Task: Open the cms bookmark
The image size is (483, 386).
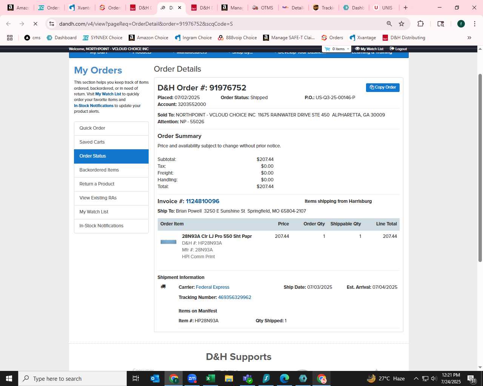Action: click(x=32, y=38)
